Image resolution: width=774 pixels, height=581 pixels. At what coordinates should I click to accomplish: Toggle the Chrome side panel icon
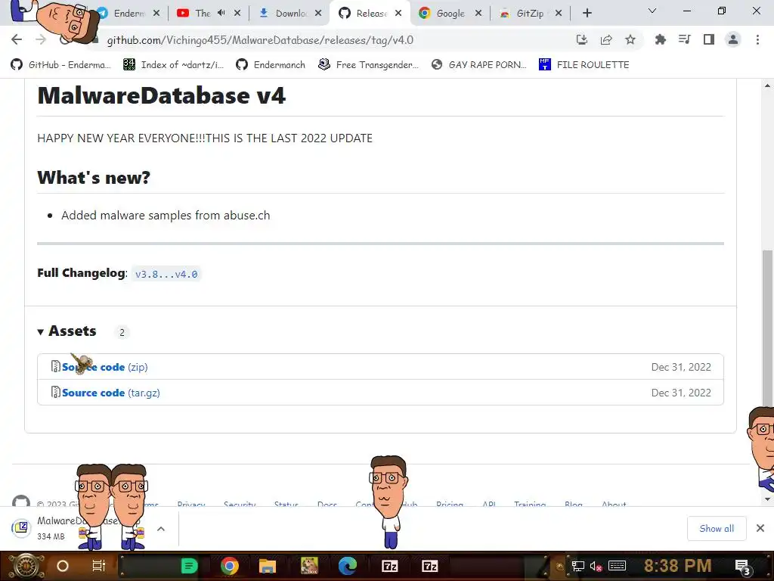709,39
